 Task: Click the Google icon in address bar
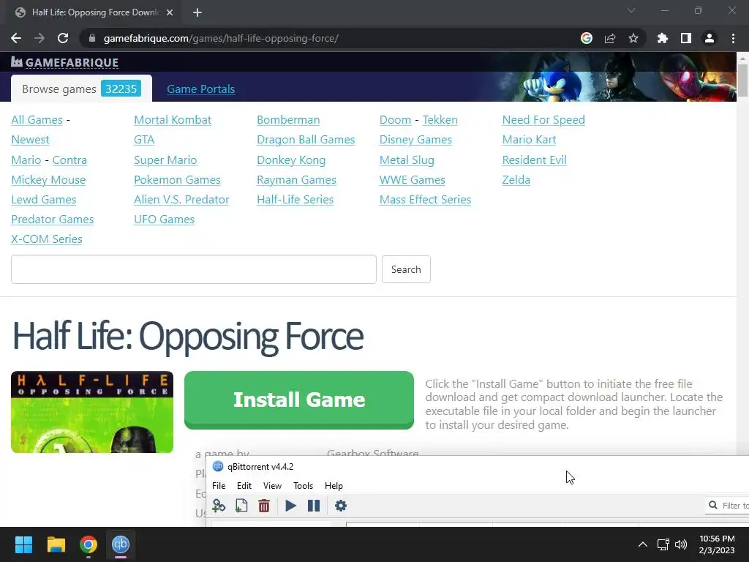pos(587,38)
